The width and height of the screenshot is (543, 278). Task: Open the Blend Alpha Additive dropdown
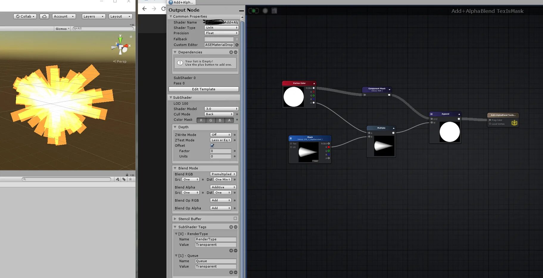tap(223, 187)
